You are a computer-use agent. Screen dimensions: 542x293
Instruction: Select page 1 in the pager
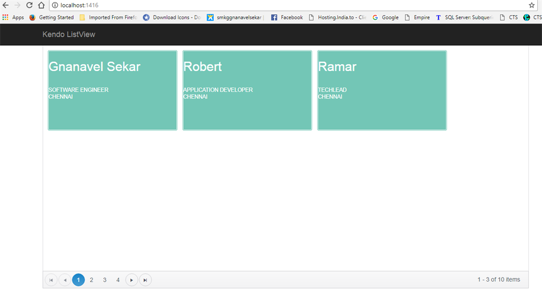78,280
